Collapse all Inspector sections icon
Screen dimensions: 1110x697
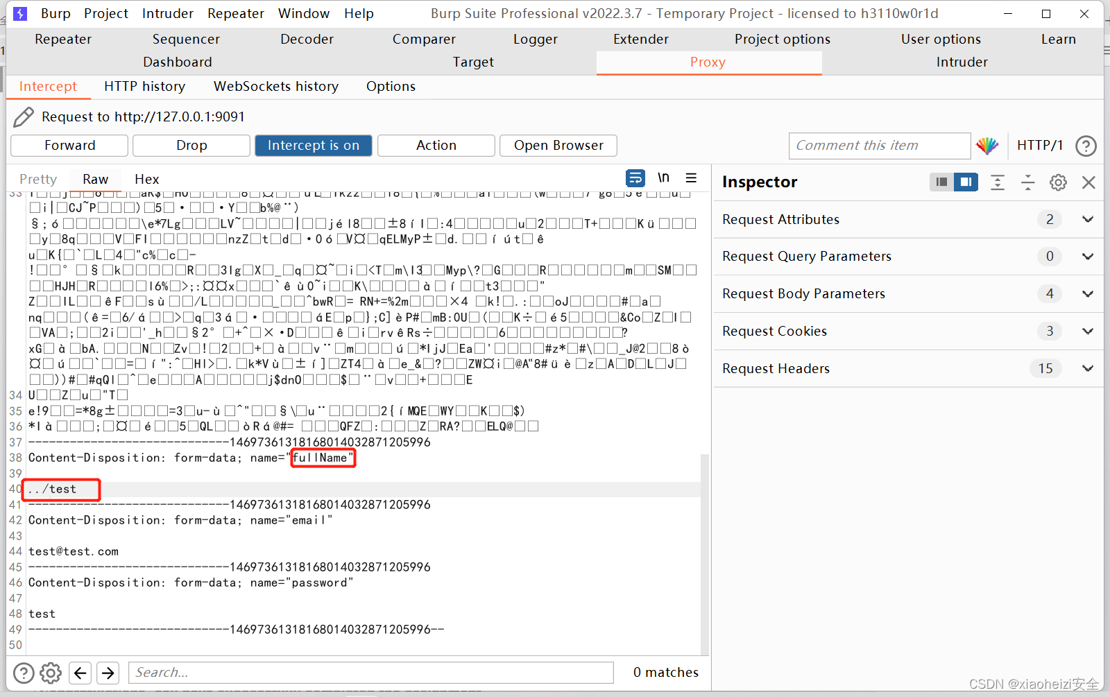tap(1028, 182)
